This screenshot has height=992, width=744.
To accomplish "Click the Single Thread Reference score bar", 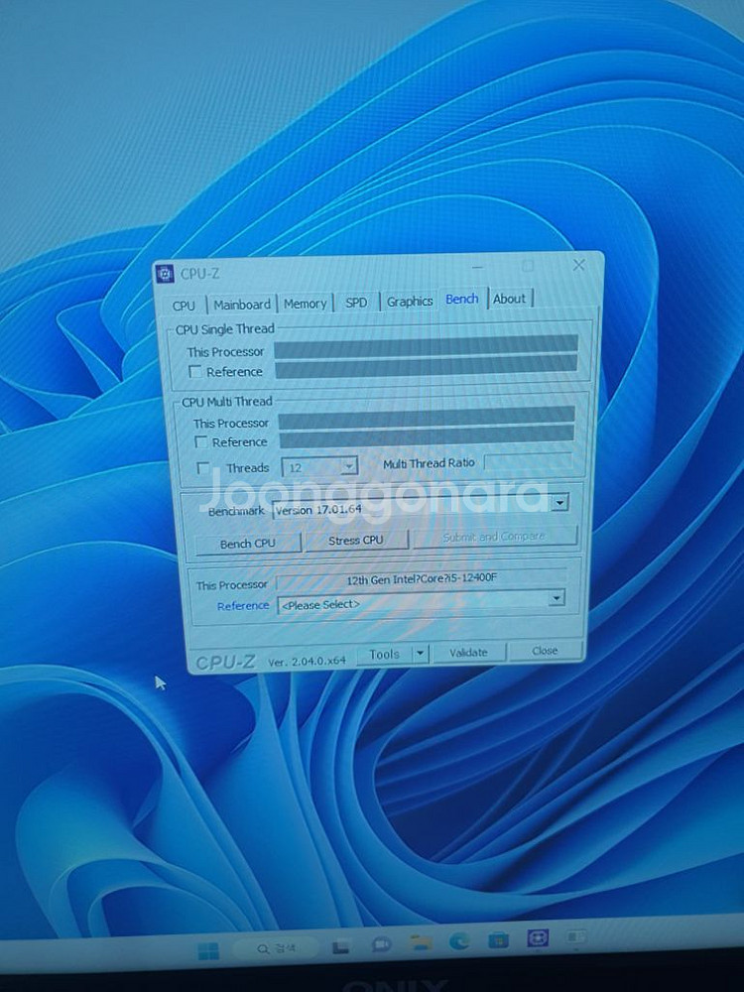I will click(426, 366).
